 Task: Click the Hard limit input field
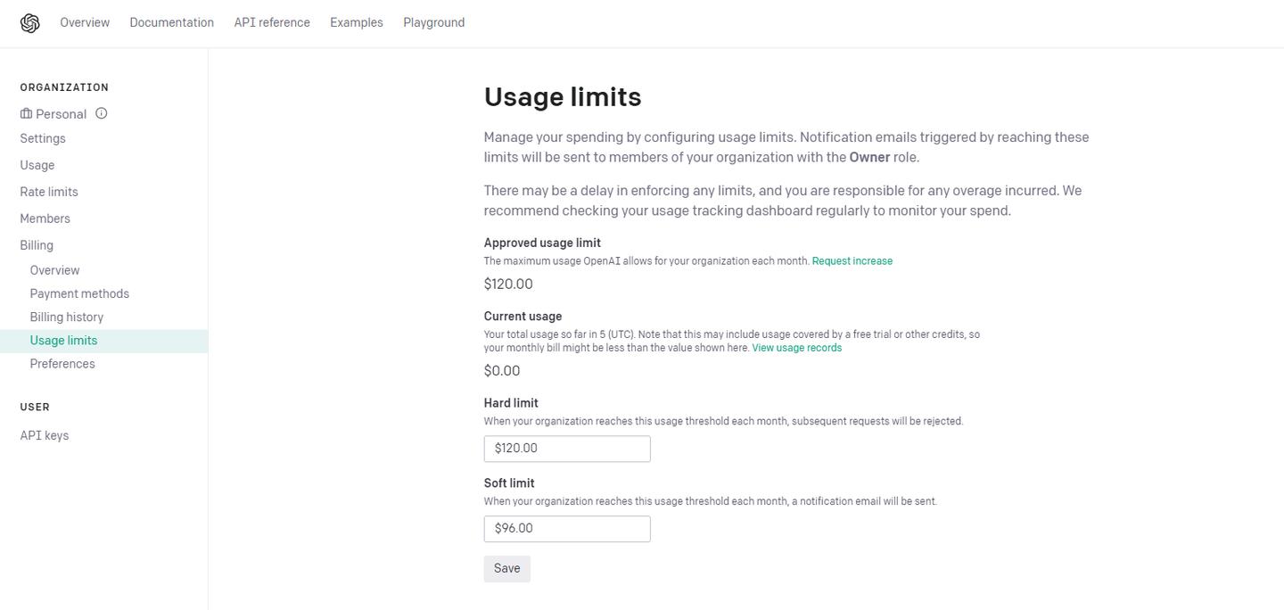pos(567,449)
